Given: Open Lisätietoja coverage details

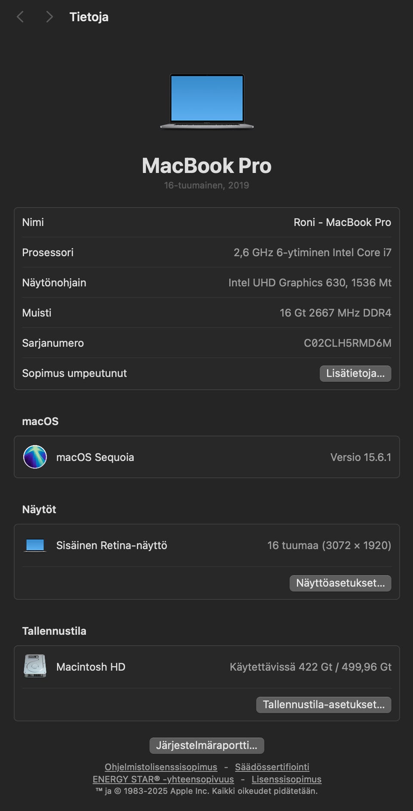Looking at the screenshot, I should click(355, 374).
